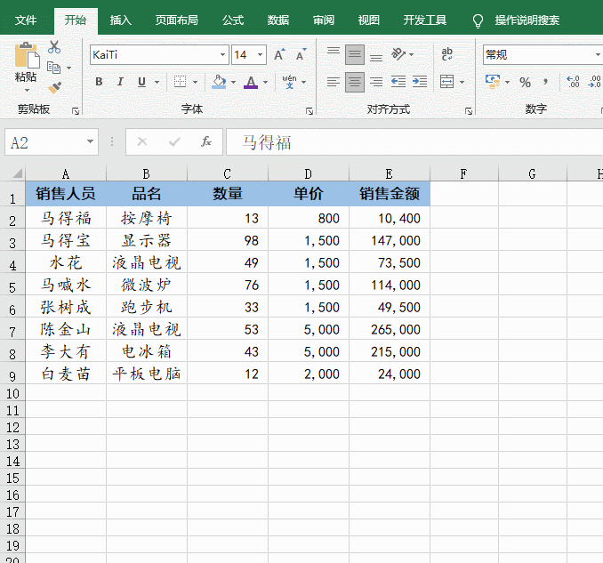Click the font color A icon
Screen dimensions: 603x563
click(251, 82)
